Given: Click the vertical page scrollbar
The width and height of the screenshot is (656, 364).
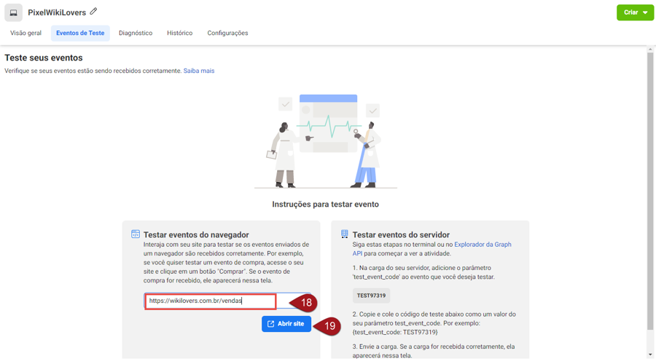Looking at the screenshot, I should pos(650,189).
